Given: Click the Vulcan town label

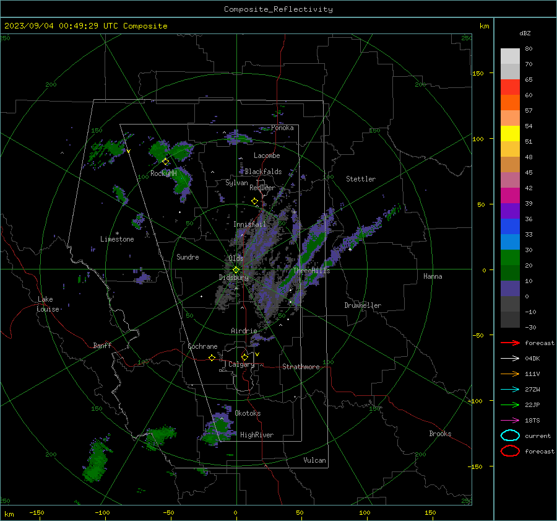Looking at the screenshot, I should pos(314,460).
